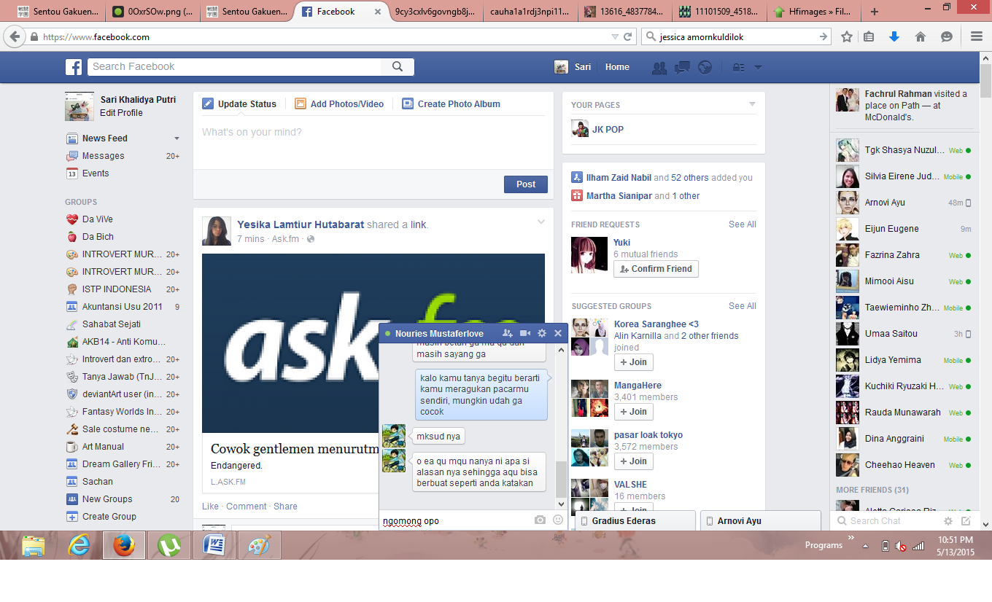Screen dimensions: 992x602
Task: Click the What's on your mind box
Action: click(x=373, y=143)
